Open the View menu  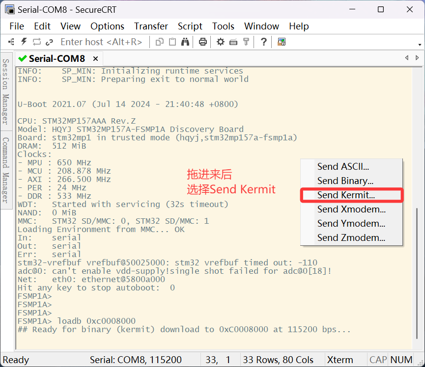coord(70,26)
